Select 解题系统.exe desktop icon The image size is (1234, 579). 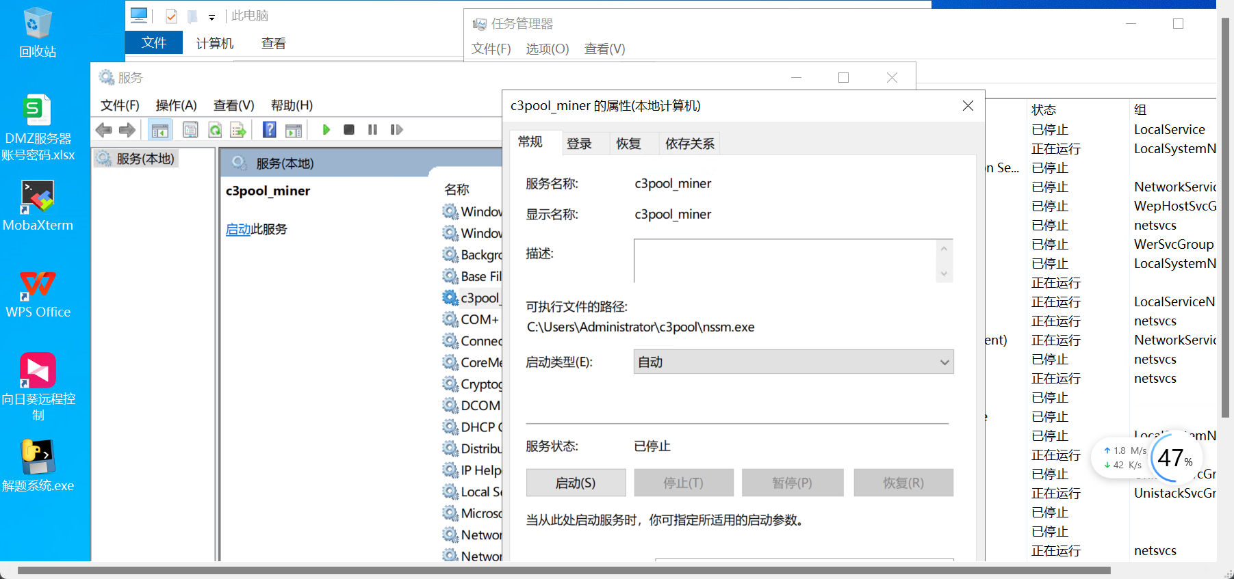(x=38, y=466)
